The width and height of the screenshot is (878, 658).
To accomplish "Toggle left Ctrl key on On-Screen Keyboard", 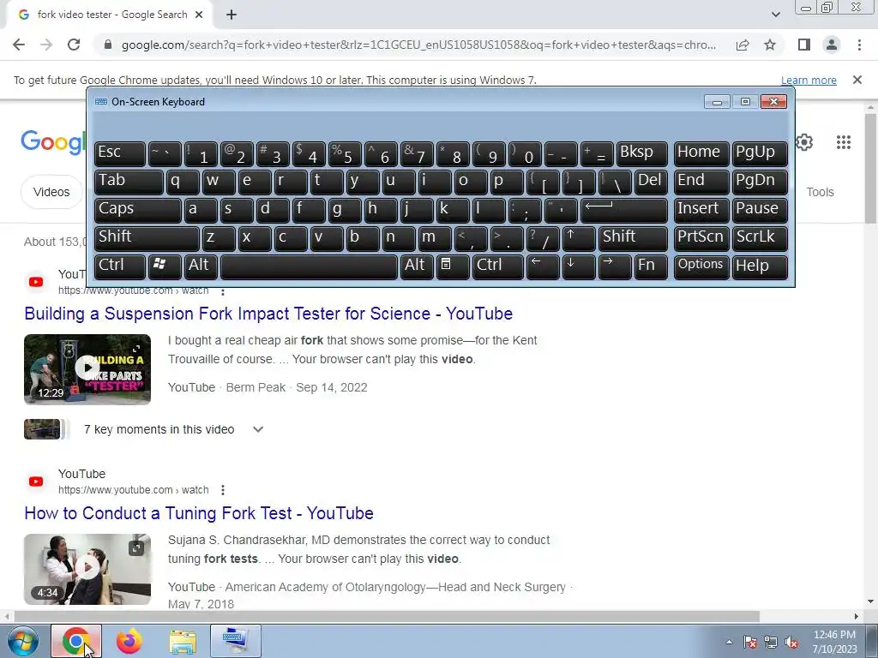I will pos(120,266).
